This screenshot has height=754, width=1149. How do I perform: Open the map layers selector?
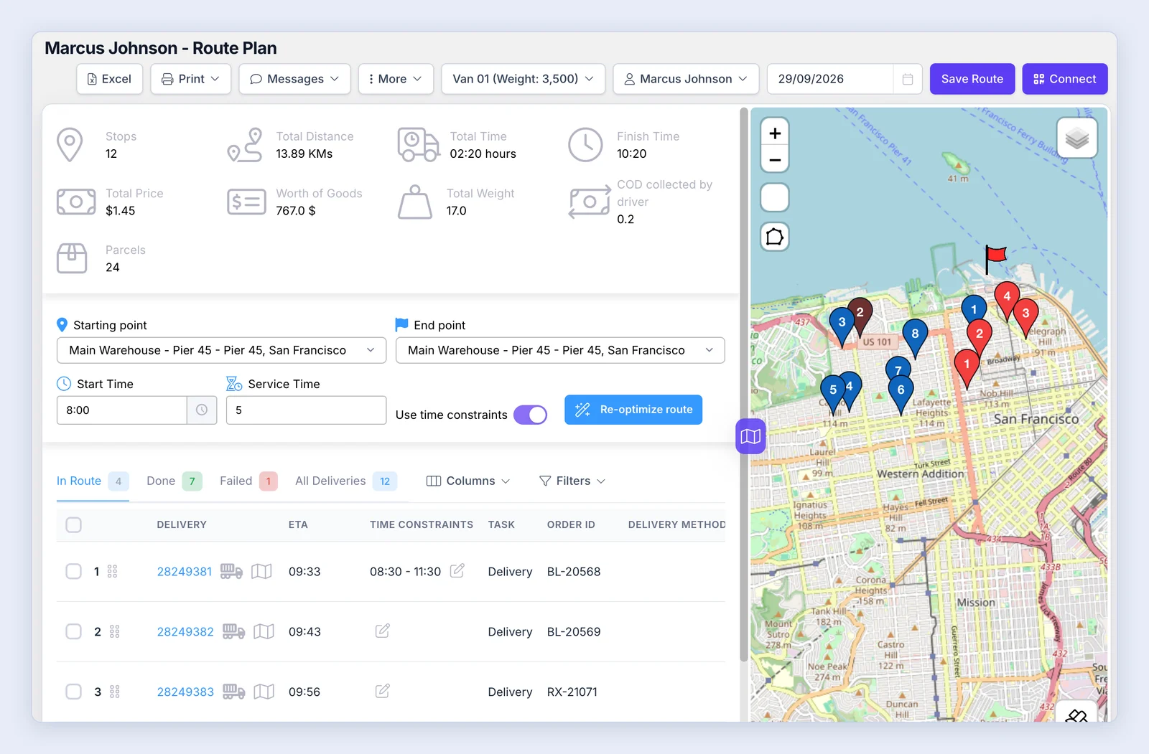point(1076,138)
